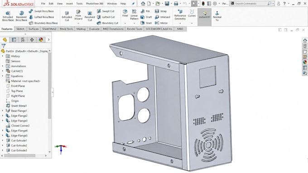Viewport: 308px width, 173px height.
Task: Select the Lofted Cut tool
Action: tap(106, 17)
